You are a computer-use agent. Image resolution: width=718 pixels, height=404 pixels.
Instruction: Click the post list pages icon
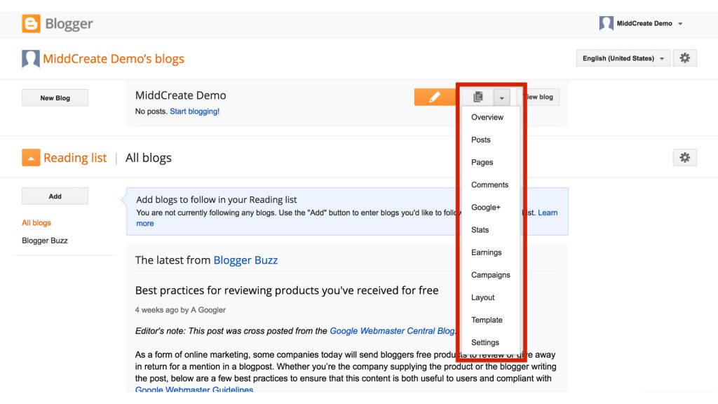click(478, 97)
